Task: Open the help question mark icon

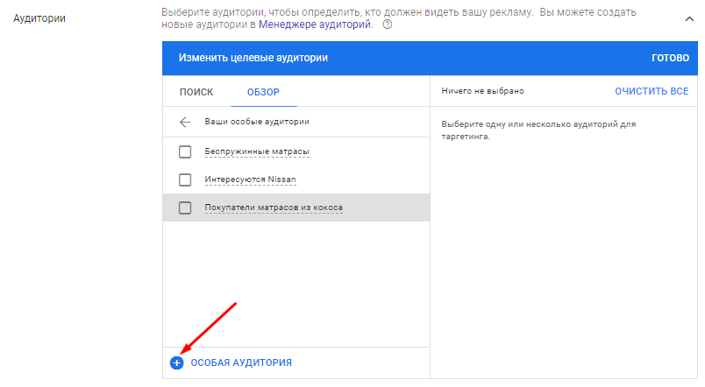Action: [x=387, y=25]
